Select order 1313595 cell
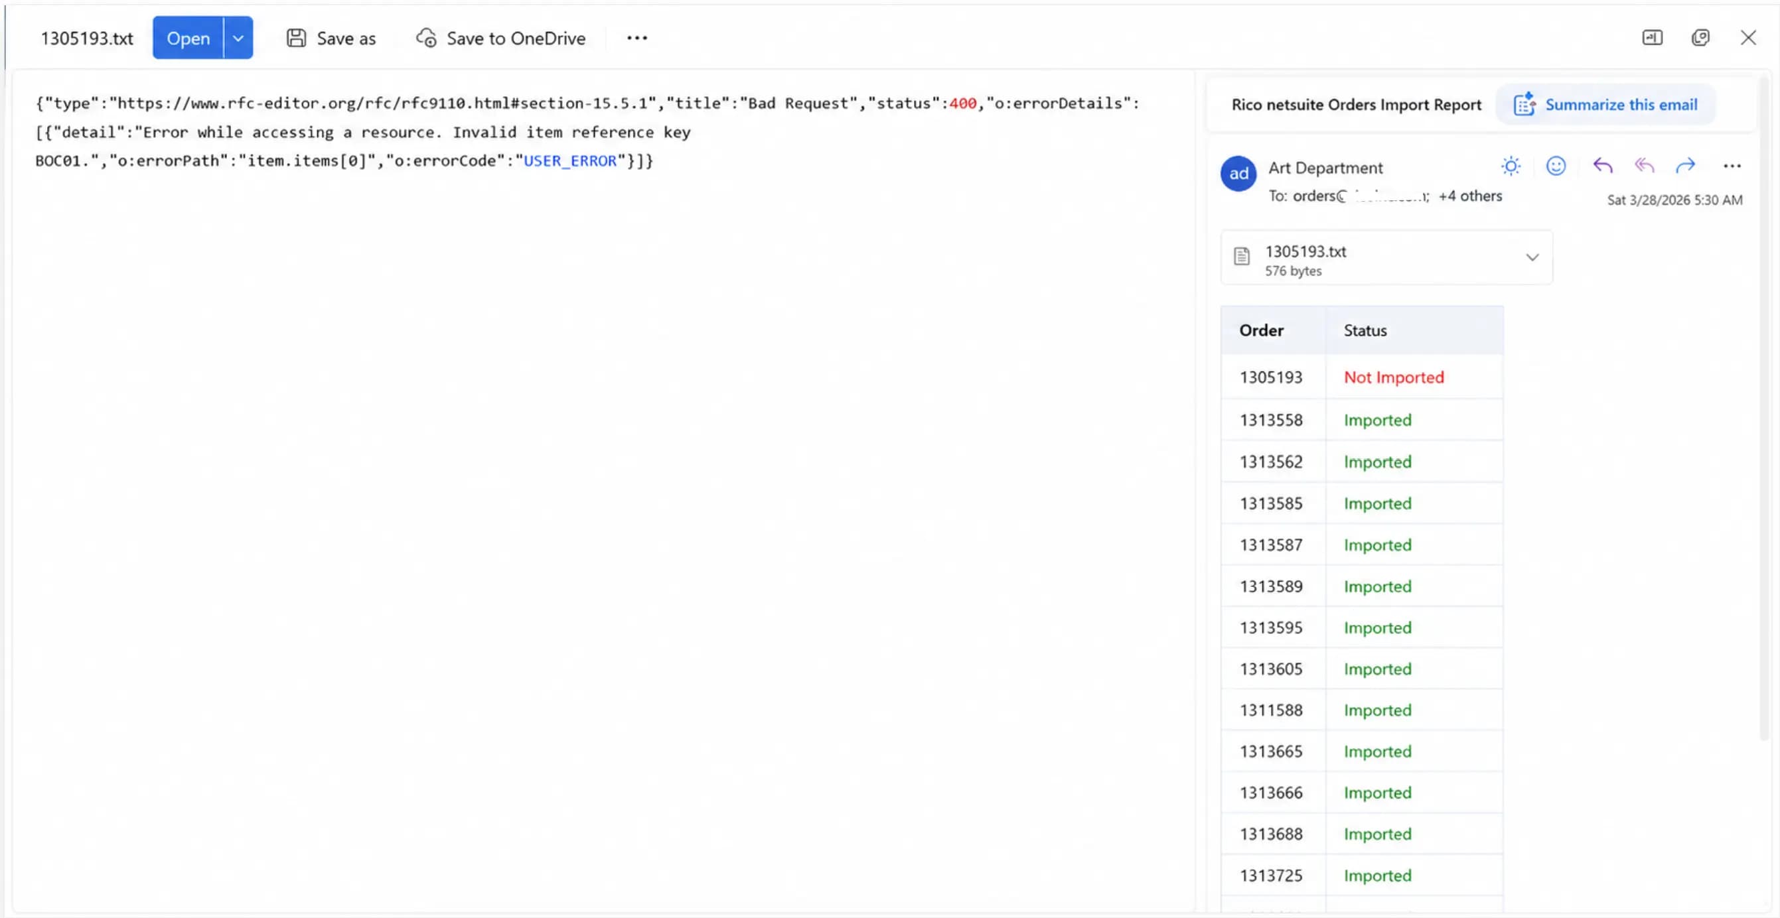1780x918 pixels. coord(1273,627)
